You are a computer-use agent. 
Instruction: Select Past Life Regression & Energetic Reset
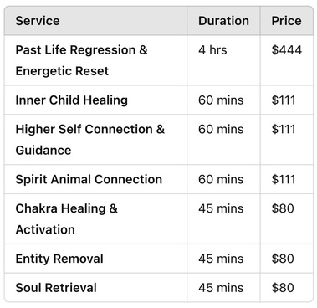[x=81, y=60]
